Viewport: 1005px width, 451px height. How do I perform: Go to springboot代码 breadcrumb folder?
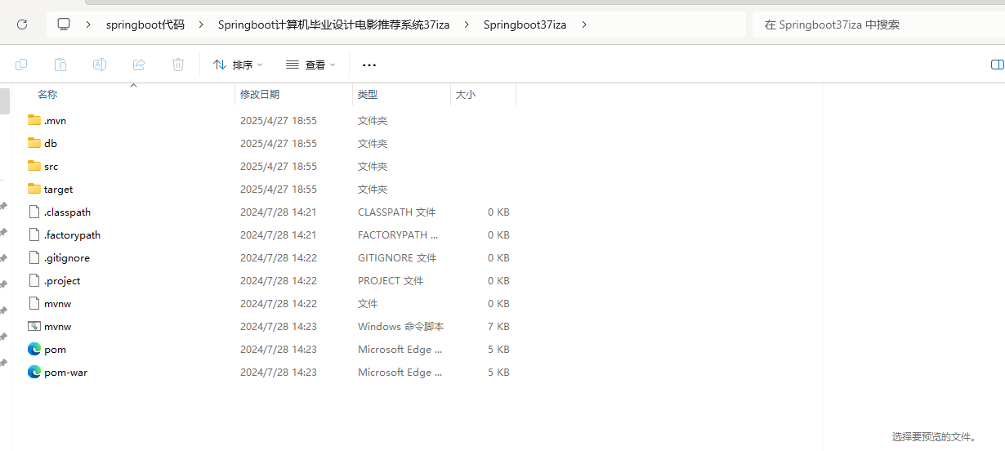tap(145, 25)
